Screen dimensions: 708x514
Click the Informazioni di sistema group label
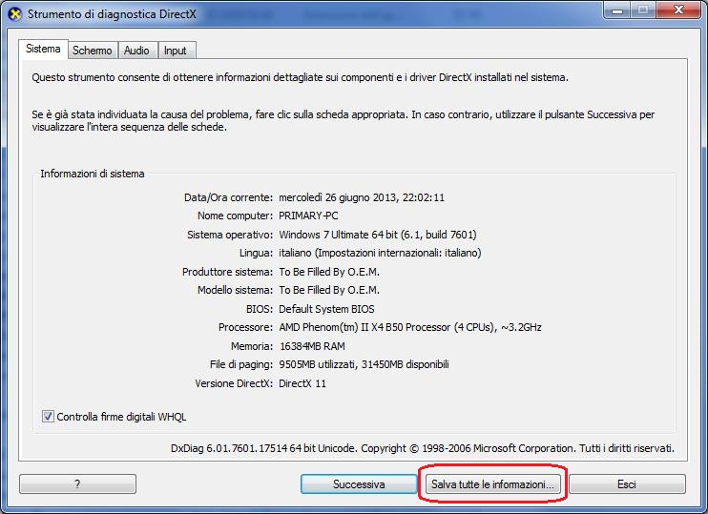point(93,174)
